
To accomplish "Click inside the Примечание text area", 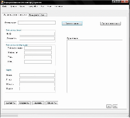I will pos(94,66).
